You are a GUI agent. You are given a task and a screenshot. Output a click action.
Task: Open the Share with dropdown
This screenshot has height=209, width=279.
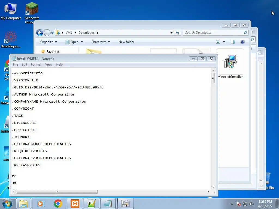(x=101, y=42)
